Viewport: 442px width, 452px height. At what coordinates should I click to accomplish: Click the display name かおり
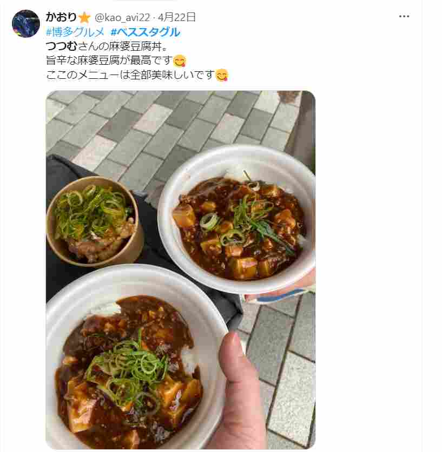[61, 17]
